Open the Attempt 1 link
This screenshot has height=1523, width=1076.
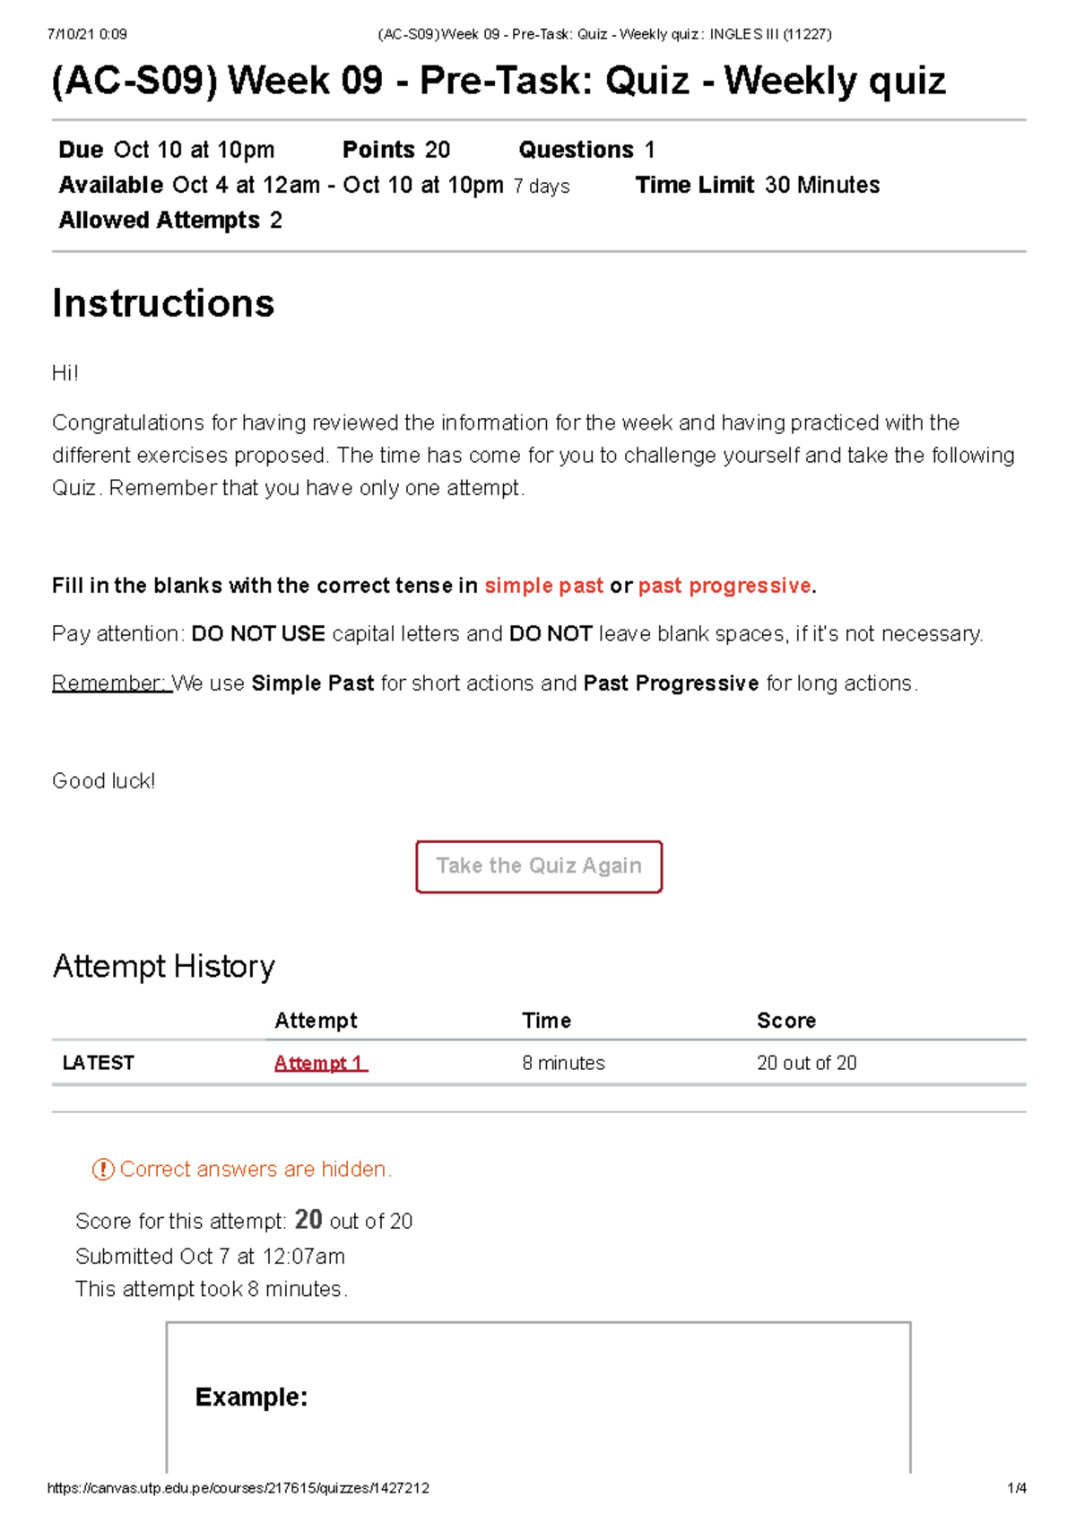(320, 1063)
